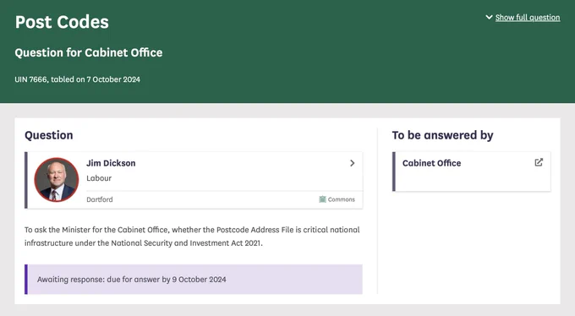Image resolution: width=575 pixels, height=316 pixels.
Task: Click the Commons label on member card
Action: coord(342,199)
